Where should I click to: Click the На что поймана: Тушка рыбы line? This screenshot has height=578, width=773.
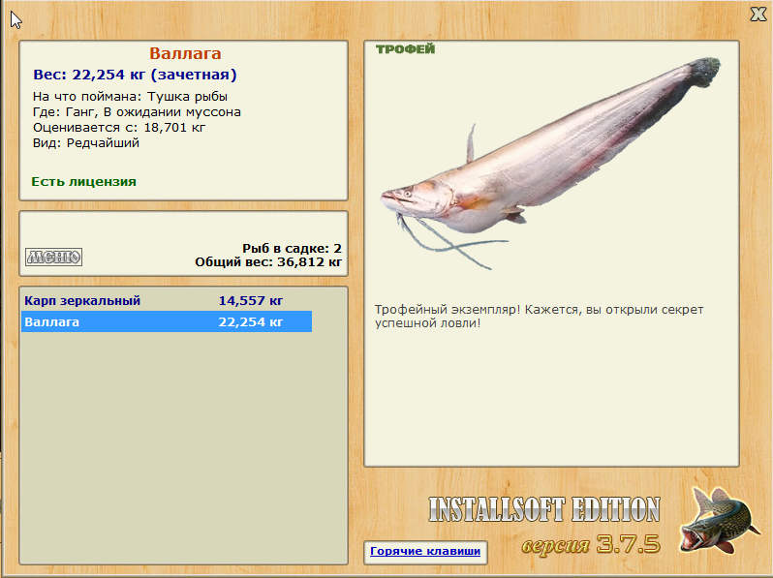click(130, 97)
